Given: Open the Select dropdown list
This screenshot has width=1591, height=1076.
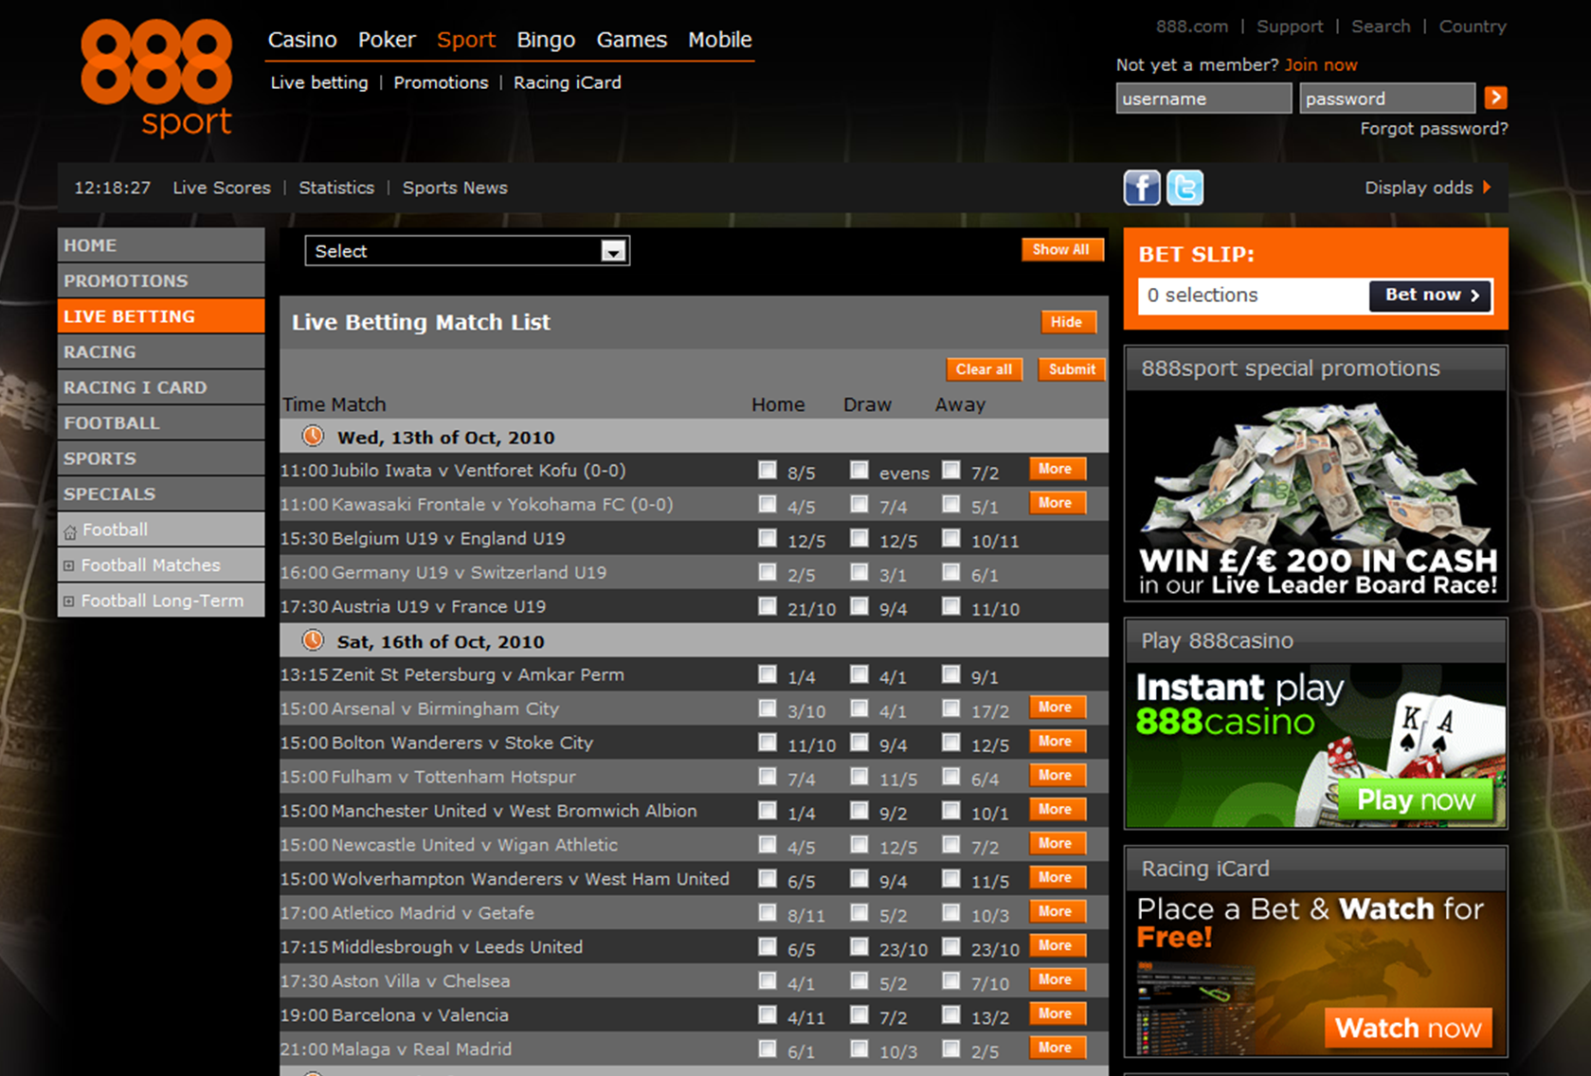Looking at the screenshot, I should (x=613, y=251).
